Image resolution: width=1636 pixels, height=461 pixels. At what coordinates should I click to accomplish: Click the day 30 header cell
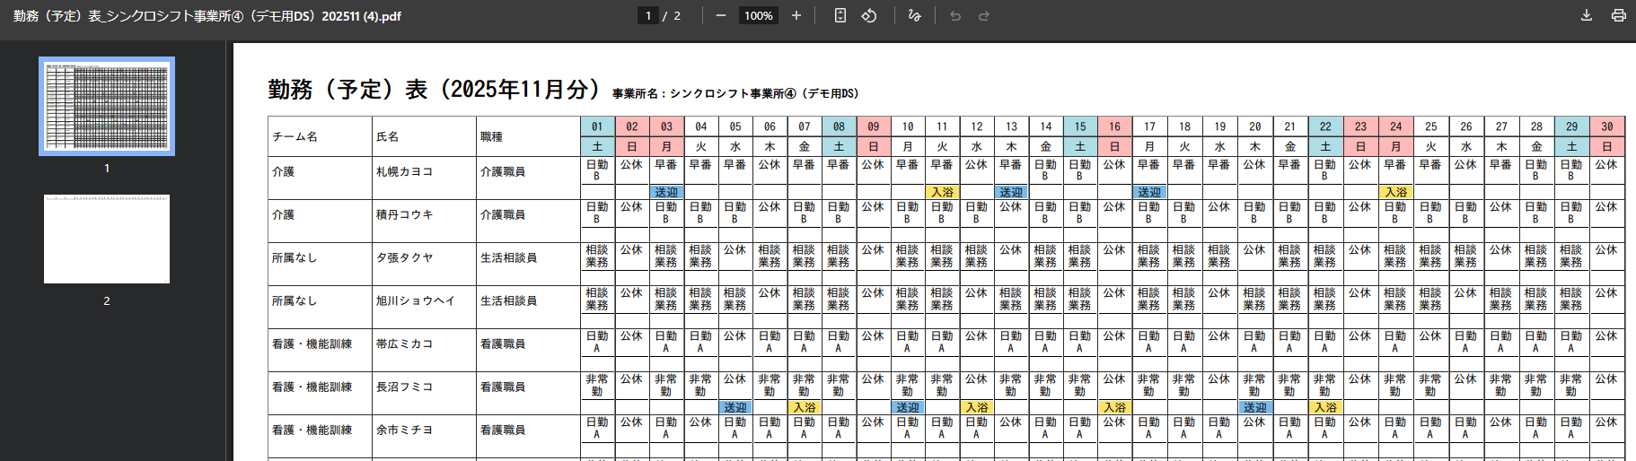pyautogui.click(x=1606, y=126)
